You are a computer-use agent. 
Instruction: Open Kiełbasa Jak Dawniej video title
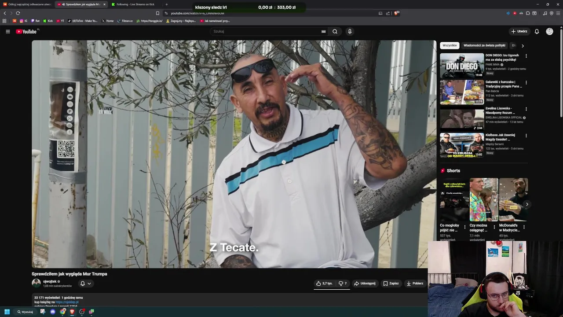[500, 137]
